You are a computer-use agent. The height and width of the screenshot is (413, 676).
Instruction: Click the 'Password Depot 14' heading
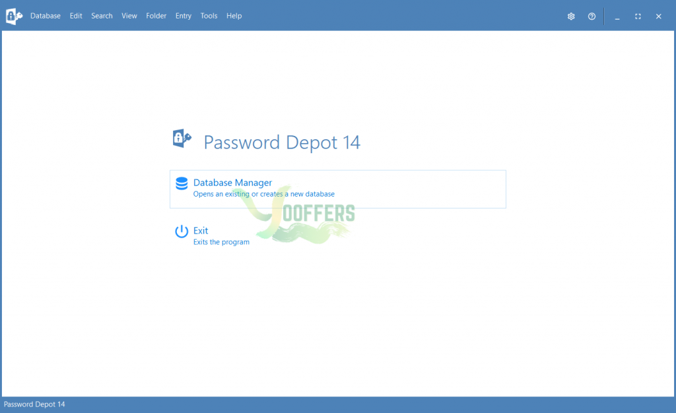[x=282, y=143]
